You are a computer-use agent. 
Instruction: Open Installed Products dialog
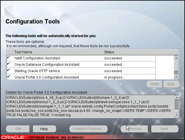point(89,129)
